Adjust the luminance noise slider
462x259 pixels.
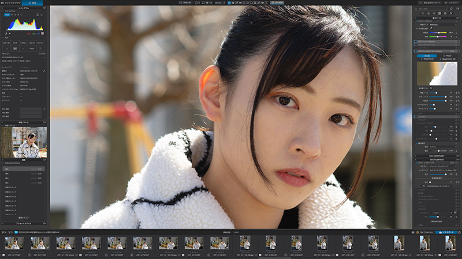pyautogui.click(x=438, y=93)
